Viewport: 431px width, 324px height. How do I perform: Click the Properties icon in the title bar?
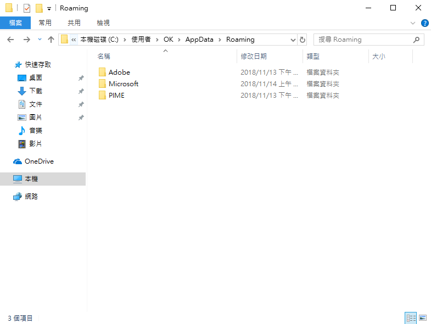click(x=26, y=8)
